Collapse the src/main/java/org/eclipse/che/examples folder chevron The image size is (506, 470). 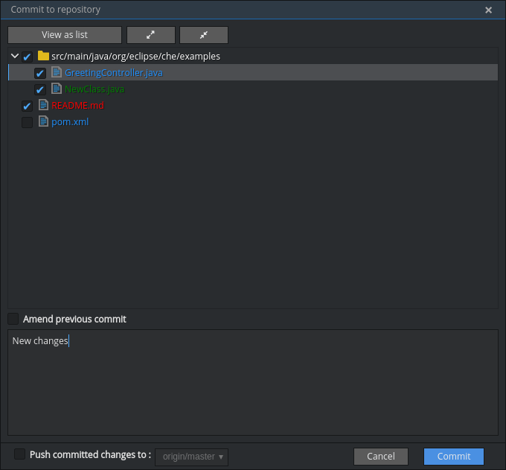pyautogui.click(x=15, y=56)
